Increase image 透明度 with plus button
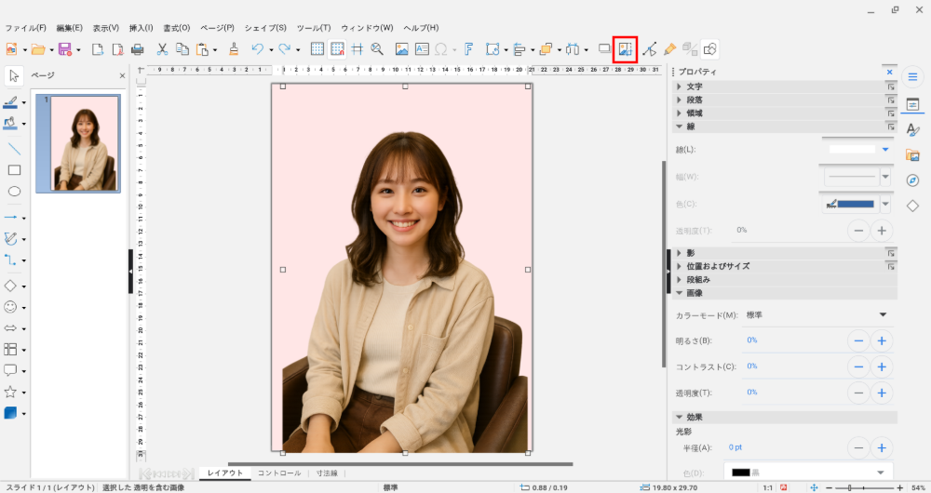The height and width of the screenshot is (493, 931). point(882,393)
